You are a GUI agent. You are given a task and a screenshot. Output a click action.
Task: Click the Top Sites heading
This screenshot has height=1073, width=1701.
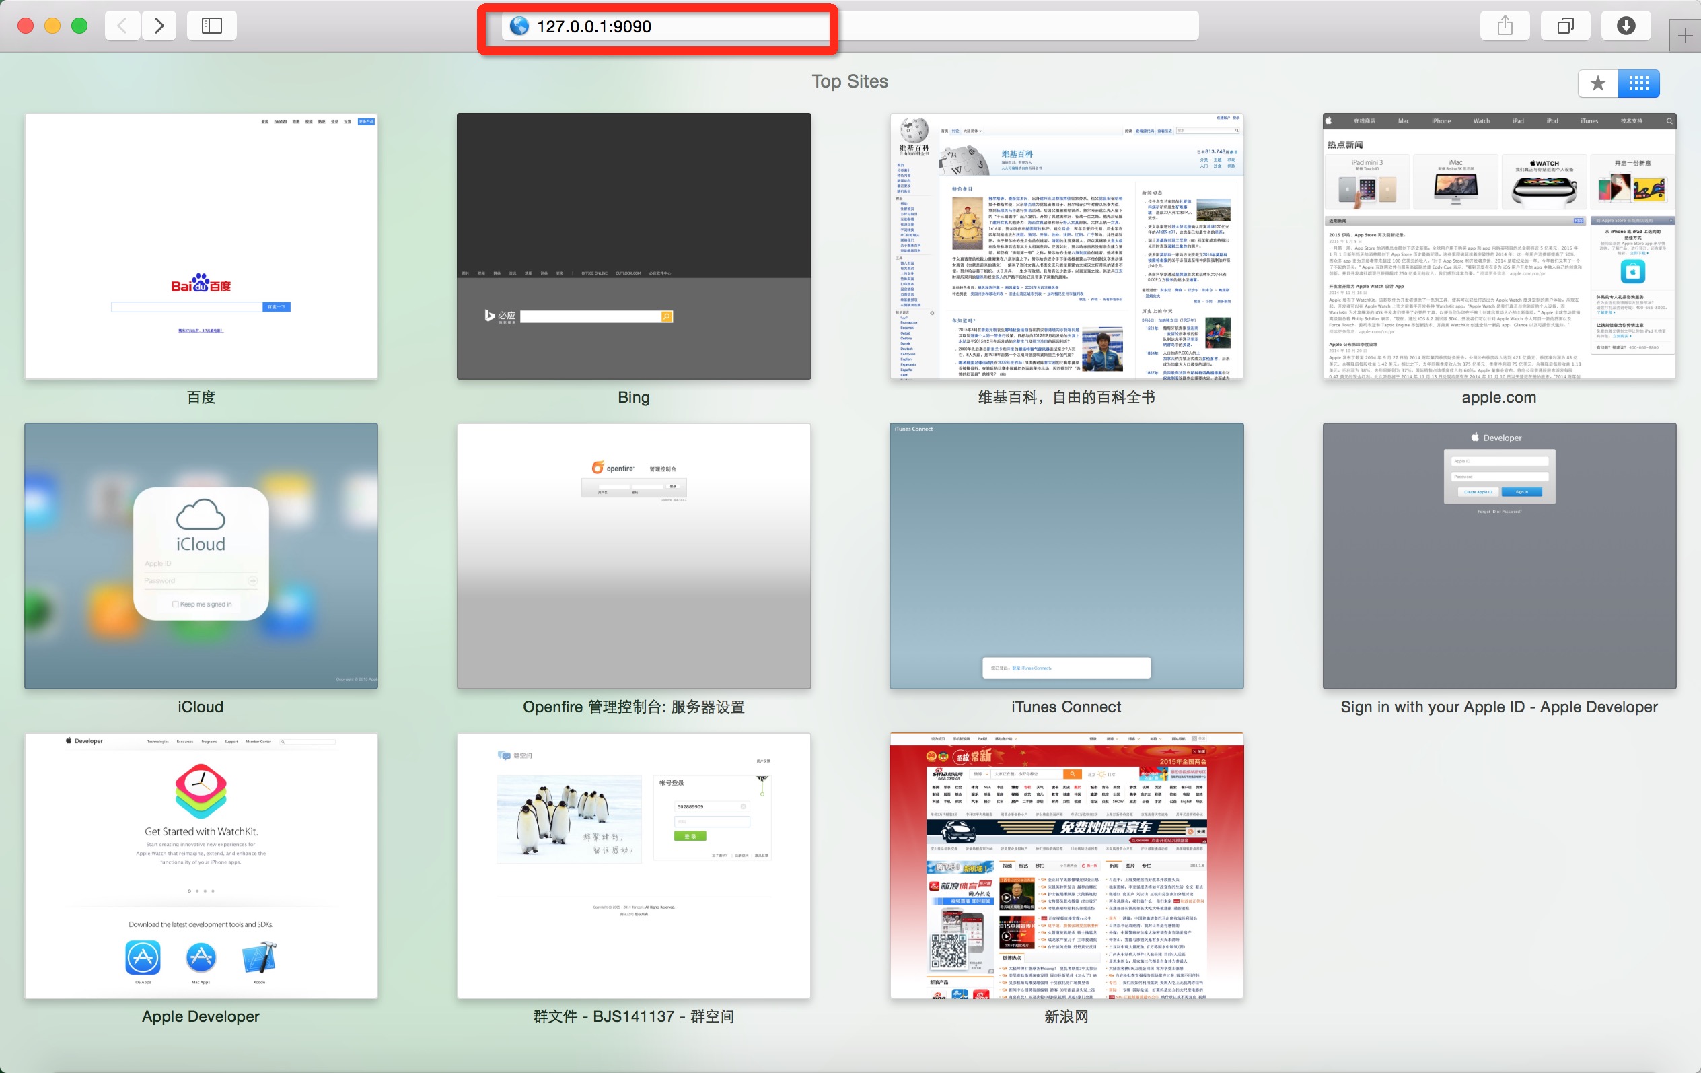click(850, 81)
